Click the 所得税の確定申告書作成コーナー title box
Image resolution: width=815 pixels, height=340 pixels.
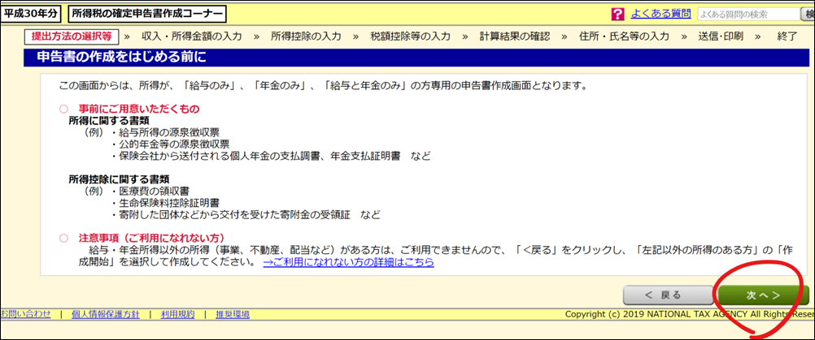tap(147, 14)
